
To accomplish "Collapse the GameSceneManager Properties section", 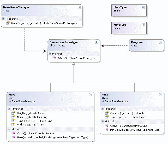I will point(3,19).
